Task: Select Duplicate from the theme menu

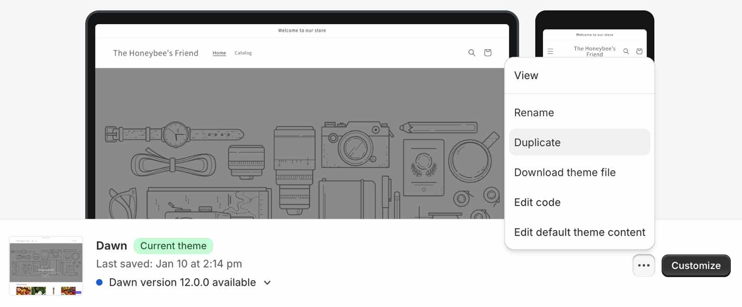Action: (x=537, y=142)
